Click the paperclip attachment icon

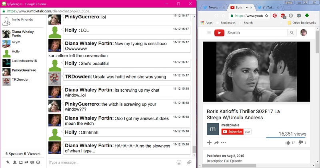189,162
